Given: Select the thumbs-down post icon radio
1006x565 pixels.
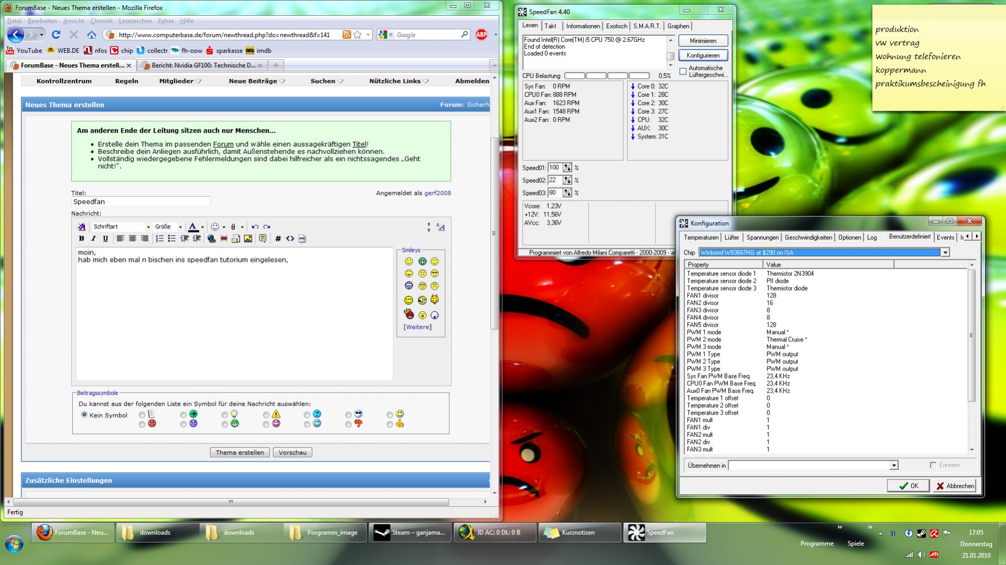Looking at the screenshot, I should click(x=349, y=424).
